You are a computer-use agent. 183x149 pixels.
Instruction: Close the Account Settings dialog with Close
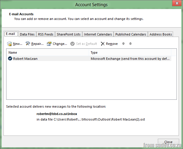click(168, 142)
